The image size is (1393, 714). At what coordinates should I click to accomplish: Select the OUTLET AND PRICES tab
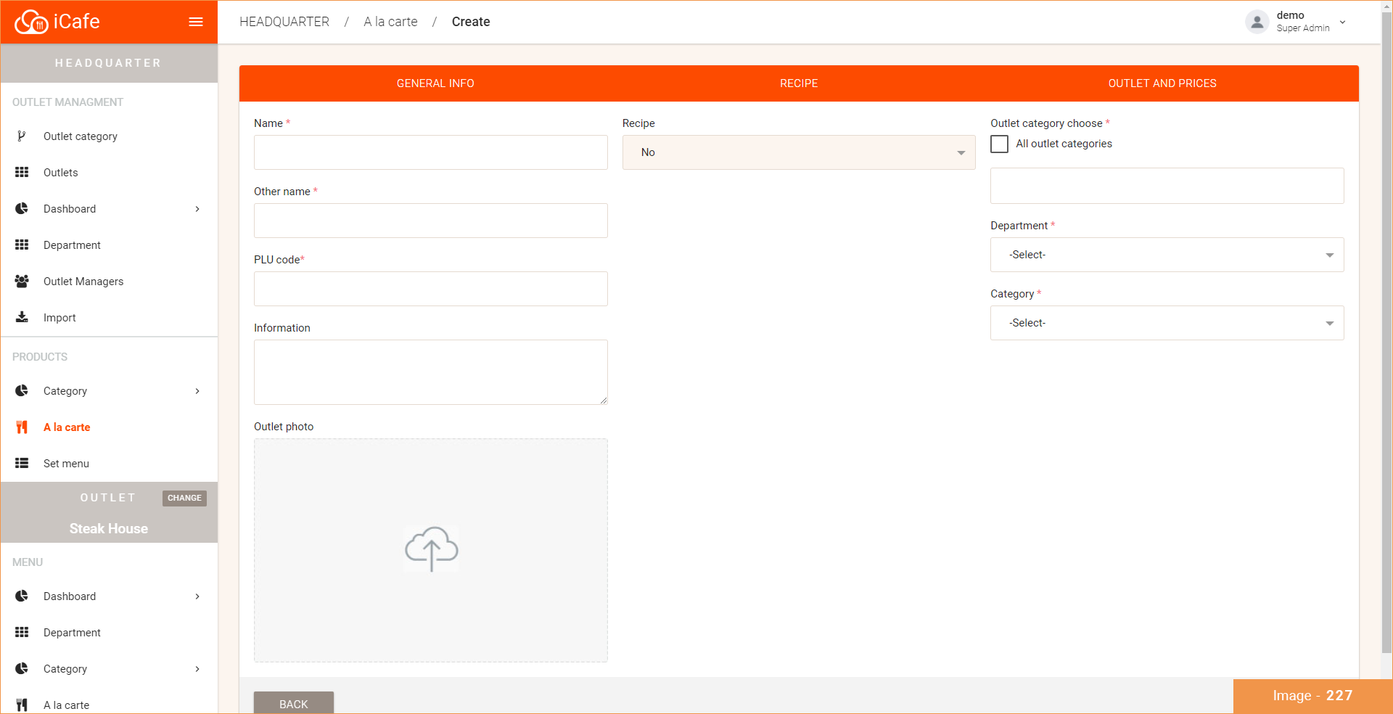[x=1162, y=83]
